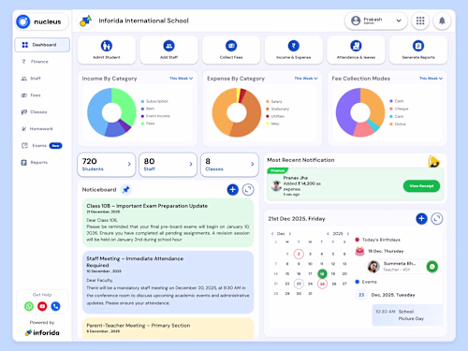The image size is (468, 351).
Task: Expand the Noticeboard panel
Action: tap(248, 189)
